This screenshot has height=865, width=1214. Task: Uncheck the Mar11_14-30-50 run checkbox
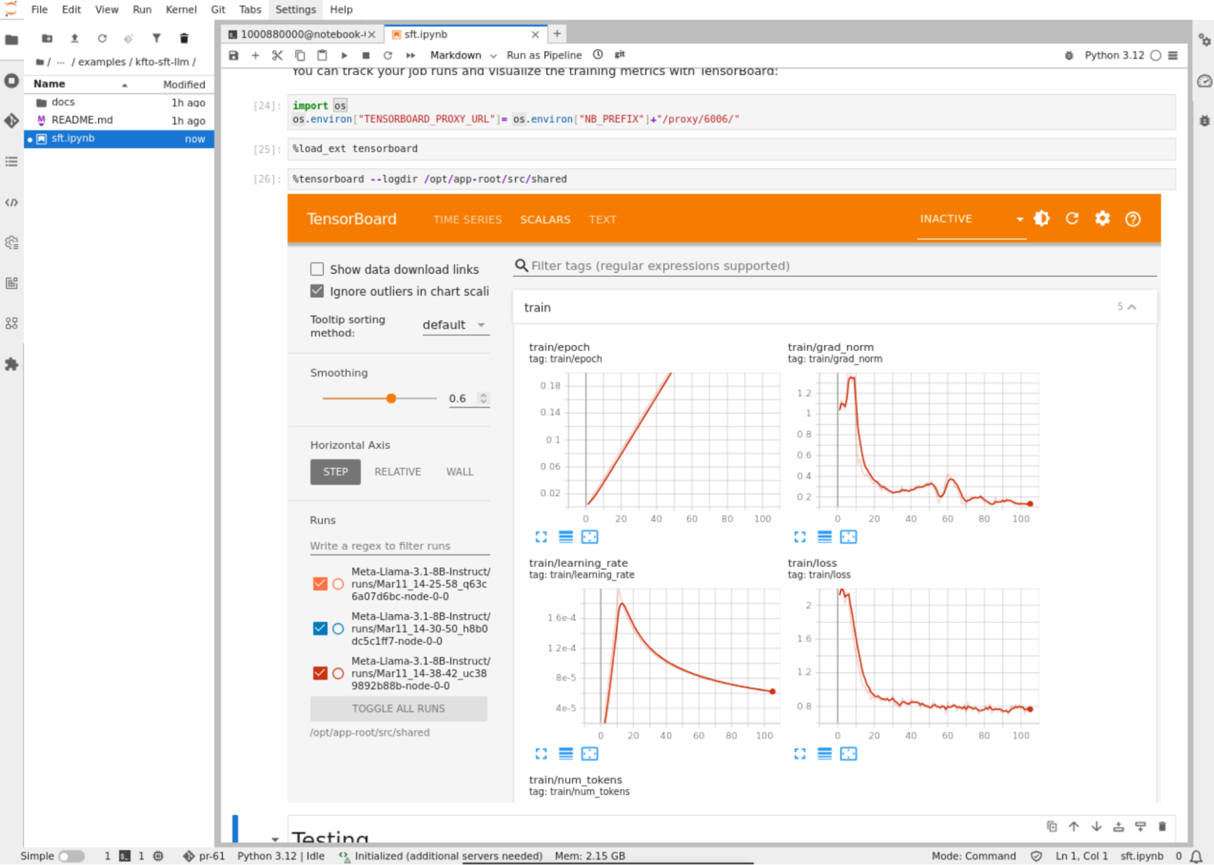coord(320,628)
